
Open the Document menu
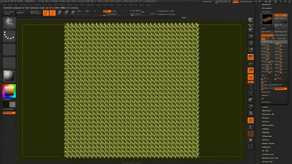[x=23, y=5]
